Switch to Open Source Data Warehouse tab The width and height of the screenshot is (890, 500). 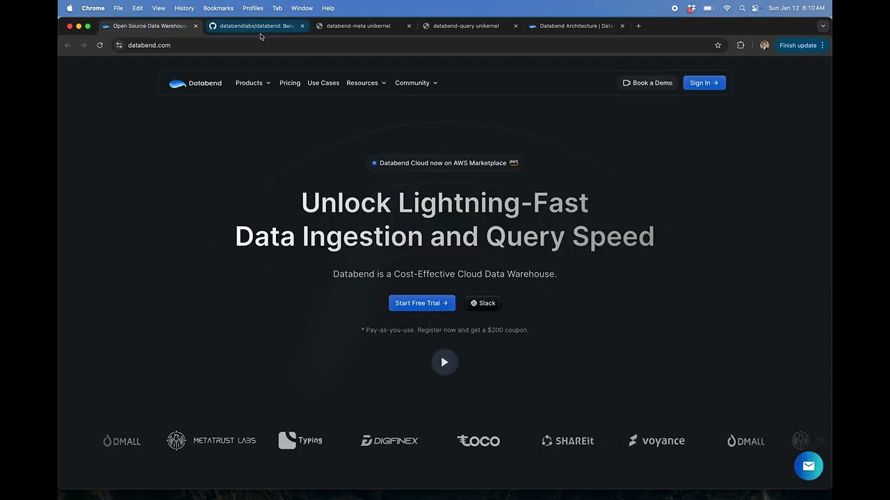[x=149, y=26]
